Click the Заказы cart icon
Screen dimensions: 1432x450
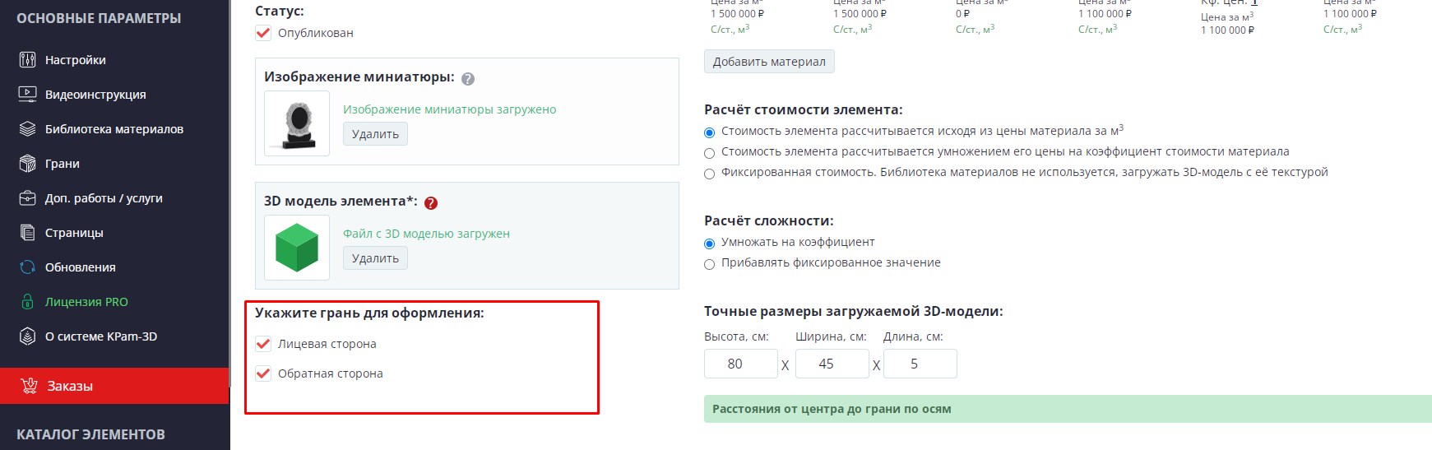(x=30, y=386)
